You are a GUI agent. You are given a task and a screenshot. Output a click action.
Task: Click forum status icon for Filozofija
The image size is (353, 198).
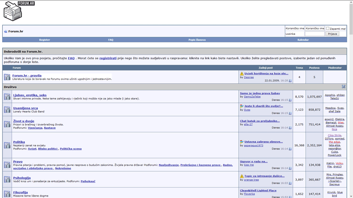7,194
